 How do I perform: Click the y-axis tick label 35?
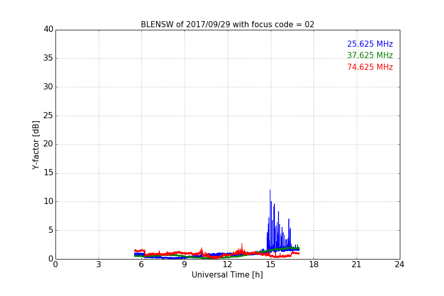click(48, 58)
